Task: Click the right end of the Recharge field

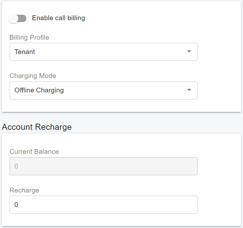Action: (x=192, y=205)
